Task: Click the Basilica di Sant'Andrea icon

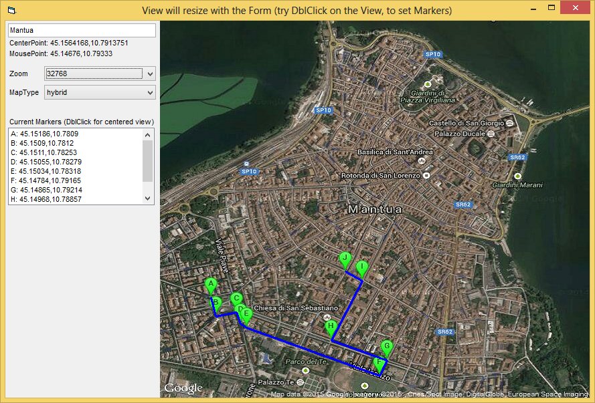Action: tap(420, 161)
